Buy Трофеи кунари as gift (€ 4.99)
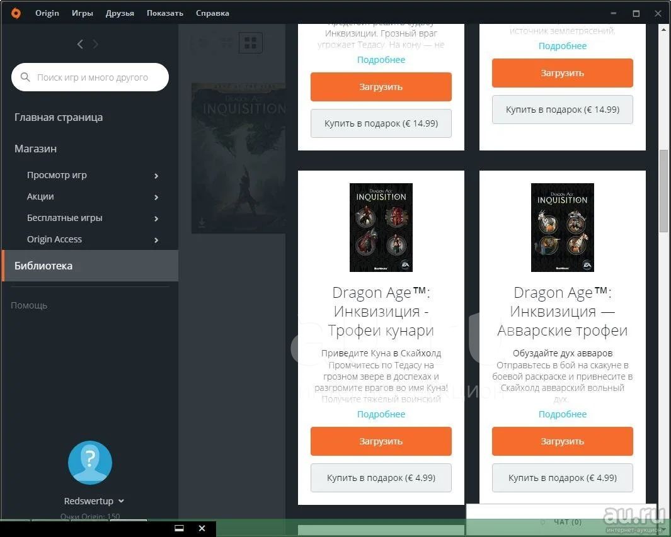This screenshot has width=671, height=537. pos(381,478)
